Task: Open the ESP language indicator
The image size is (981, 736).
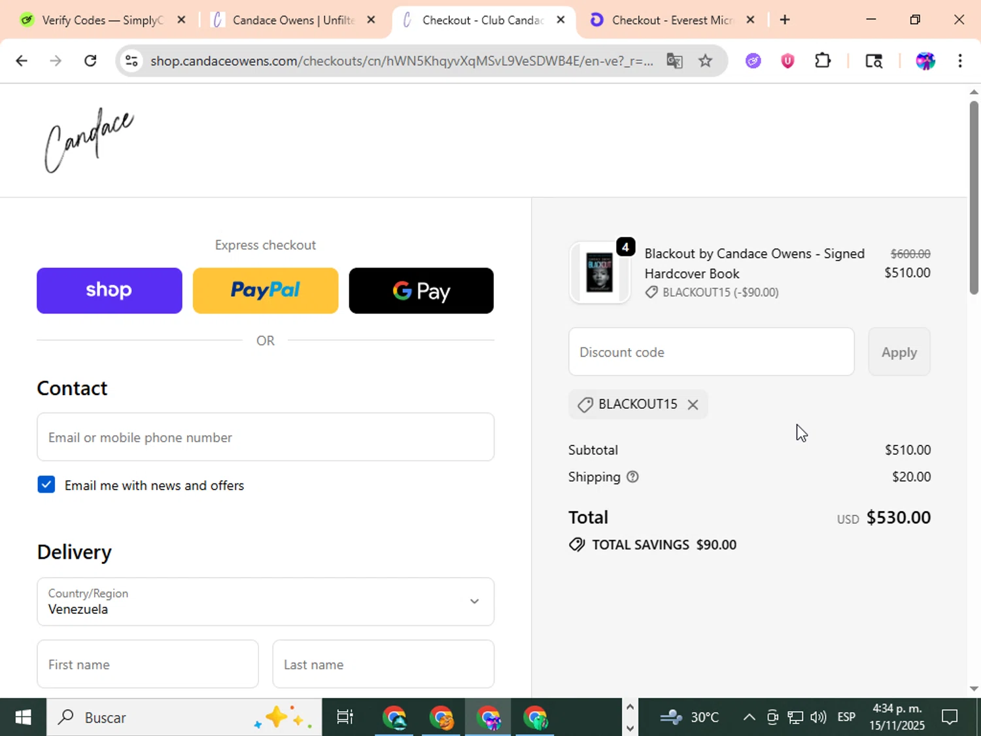Action: [846, 718]
